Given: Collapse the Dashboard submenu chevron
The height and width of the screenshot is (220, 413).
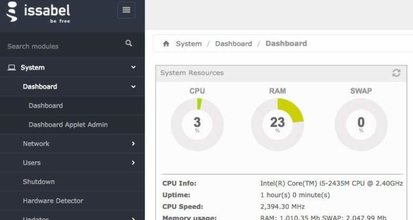Looking at the screenshot, I should click(x=133, y=86).
